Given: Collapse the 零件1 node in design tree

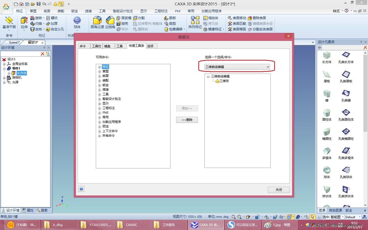Looking at the screenshot, I should (x=4, y=68).
